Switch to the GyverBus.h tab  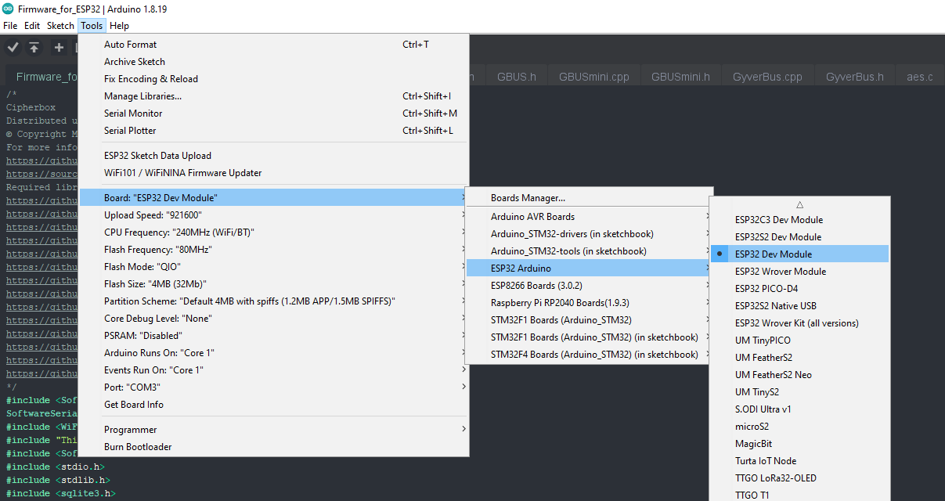(x=854, y=77)
